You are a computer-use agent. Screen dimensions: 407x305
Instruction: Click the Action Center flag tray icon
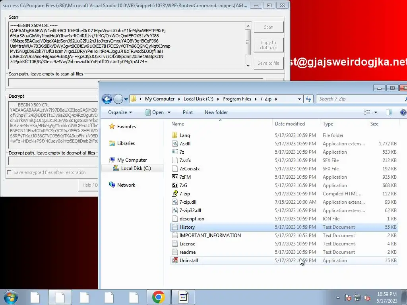click(347, 297)
